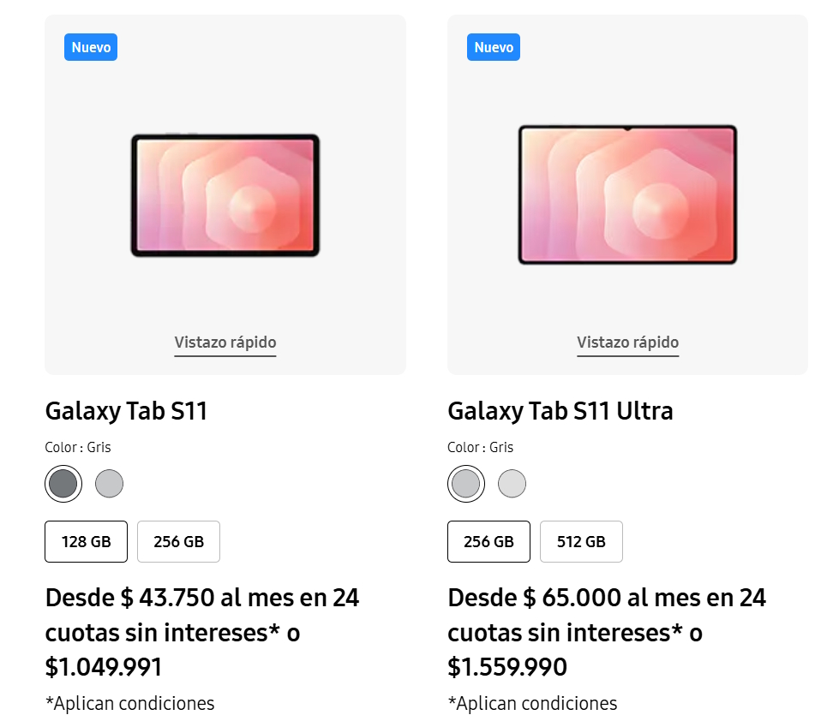Screen dimensions: 821x721
Task: Click the Nuevo badge on Galaxy Tab S11
Action: pyautogui.click(x=90, y=47)
